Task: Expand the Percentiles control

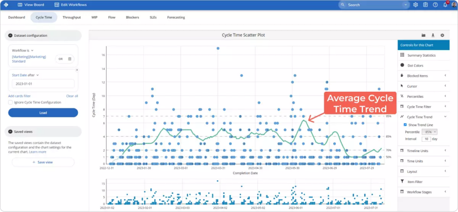Action: pos(424,96)
